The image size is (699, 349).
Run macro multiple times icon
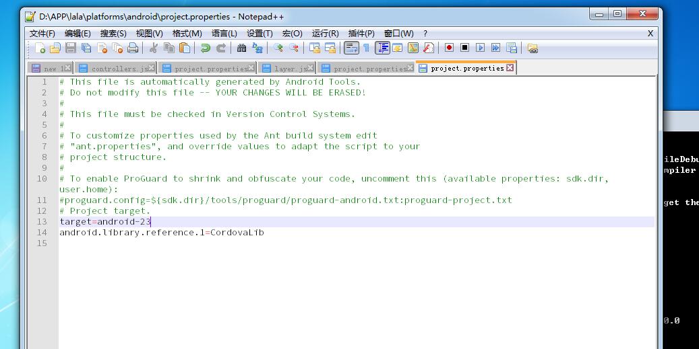coord(495,48)
